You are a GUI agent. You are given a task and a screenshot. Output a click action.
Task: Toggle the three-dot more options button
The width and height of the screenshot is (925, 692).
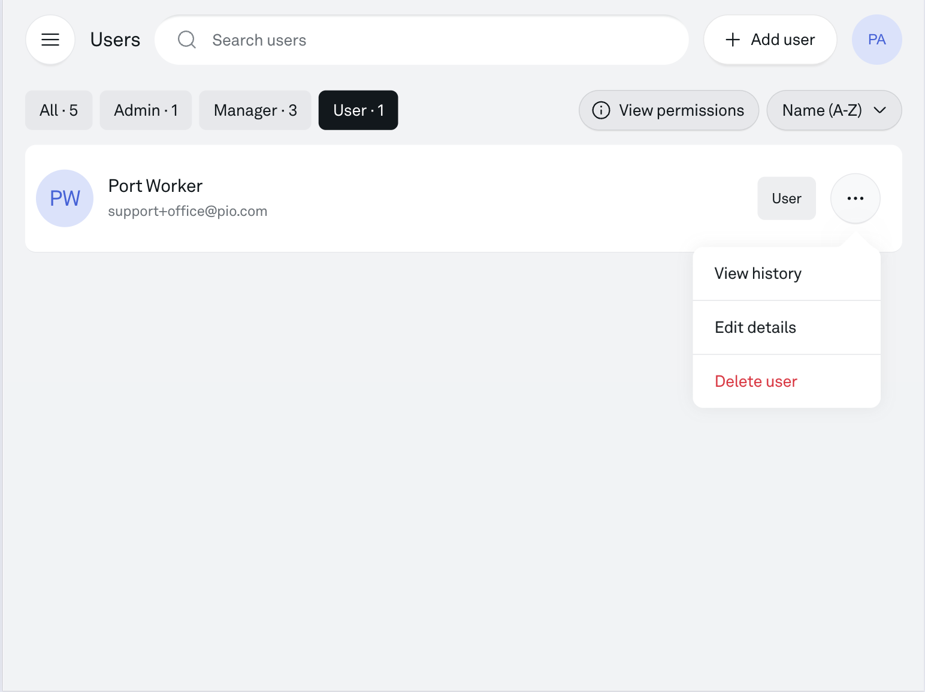point(855,198)
